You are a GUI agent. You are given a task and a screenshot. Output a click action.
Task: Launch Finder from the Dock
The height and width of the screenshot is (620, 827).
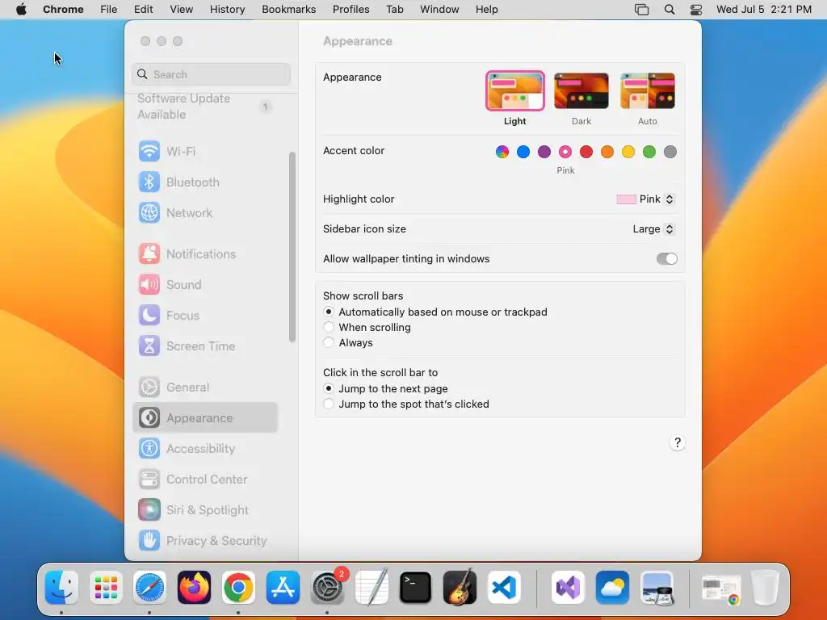pyautogui.click(x=61, y=587)
